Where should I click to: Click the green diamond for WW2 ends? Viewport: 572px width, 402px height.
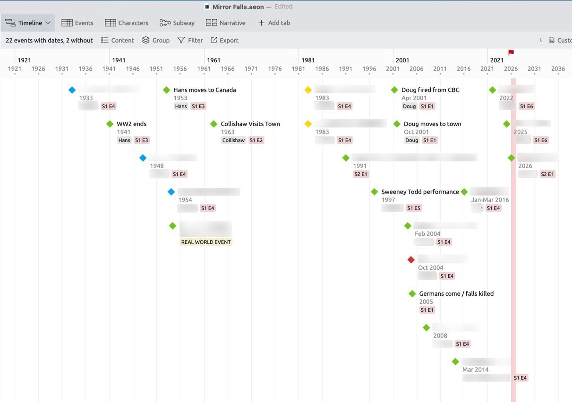(x=110, y=124)
